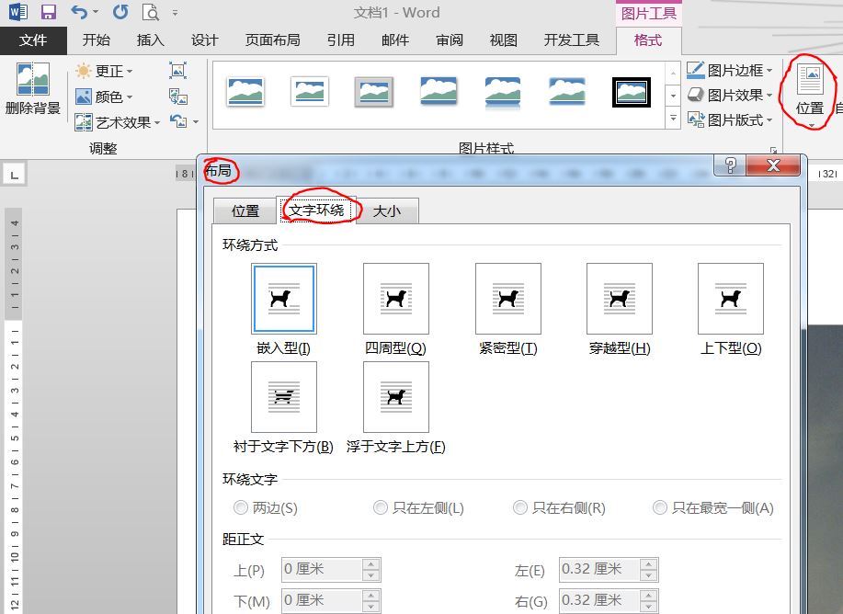
Task: Switch to the Design (设计) ribbon tab
Action: pos(204,40)
